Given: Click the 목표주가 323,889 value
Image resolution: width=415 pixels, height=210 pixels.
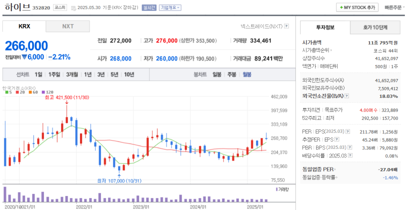Looking at the screenshot, I should 390,110.
